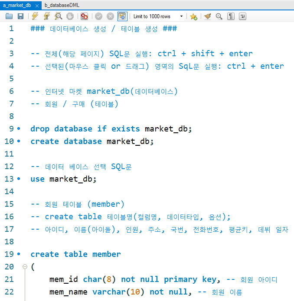
Task: Click the comment "ctrl + shift + enter" on line 3
Action: point(205,54)
